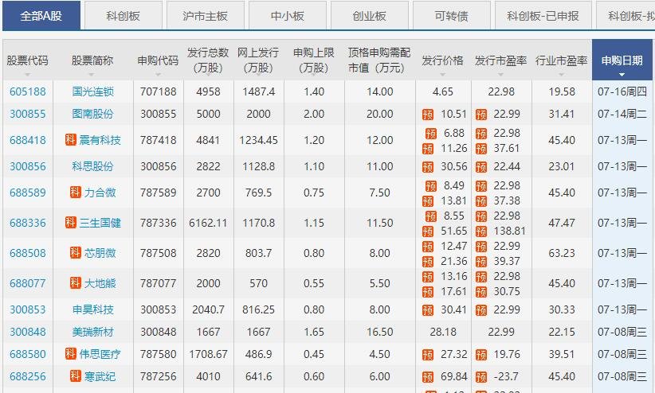
Task: Open stock code 688580 link
Action: pos(28,354)
